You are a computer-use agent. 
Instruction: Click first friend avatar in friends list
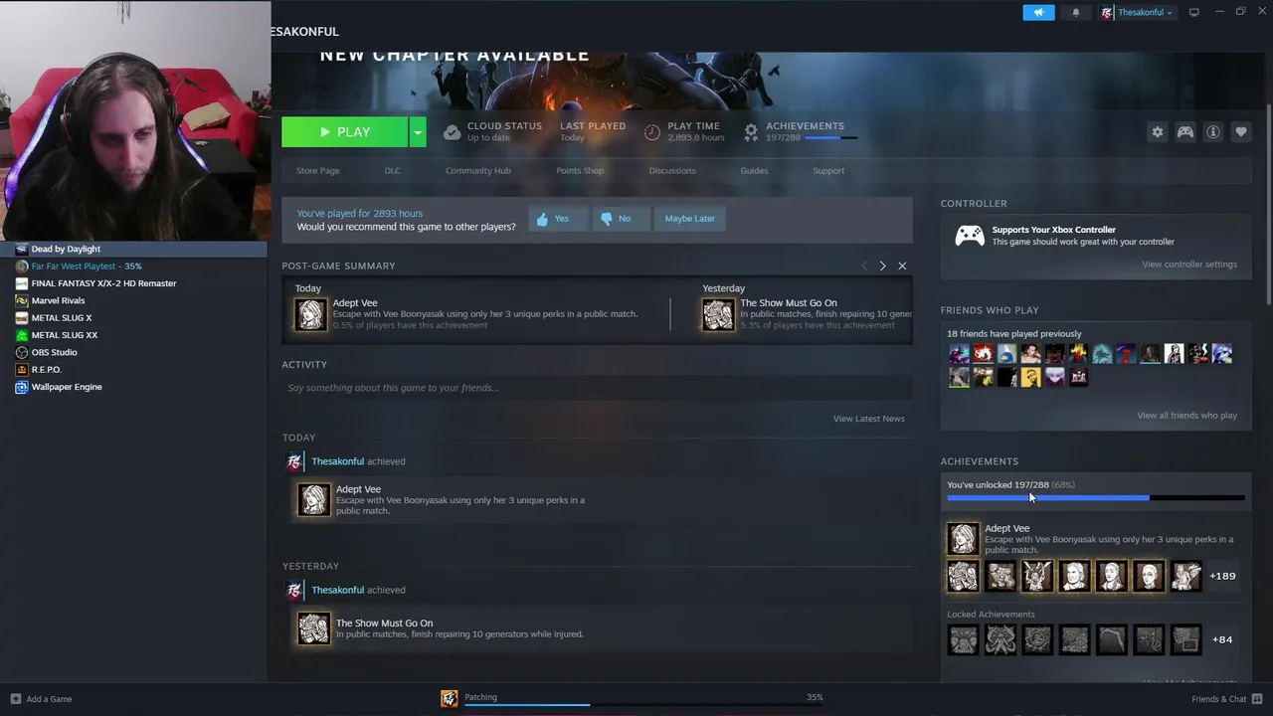tap(959, 353)
